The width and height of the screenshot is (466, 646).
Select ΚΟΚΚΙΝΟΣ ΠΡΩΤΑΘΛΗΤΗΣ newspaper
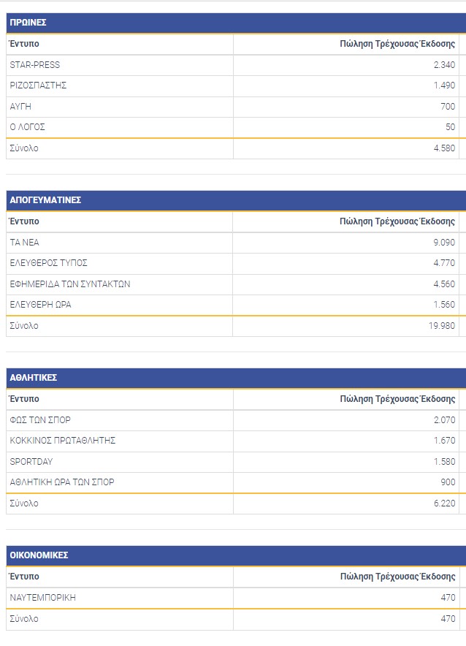click(63, 441)
